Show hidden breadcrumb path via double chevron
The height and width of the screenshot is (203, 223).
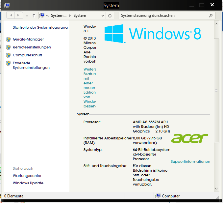click(47, 15)
